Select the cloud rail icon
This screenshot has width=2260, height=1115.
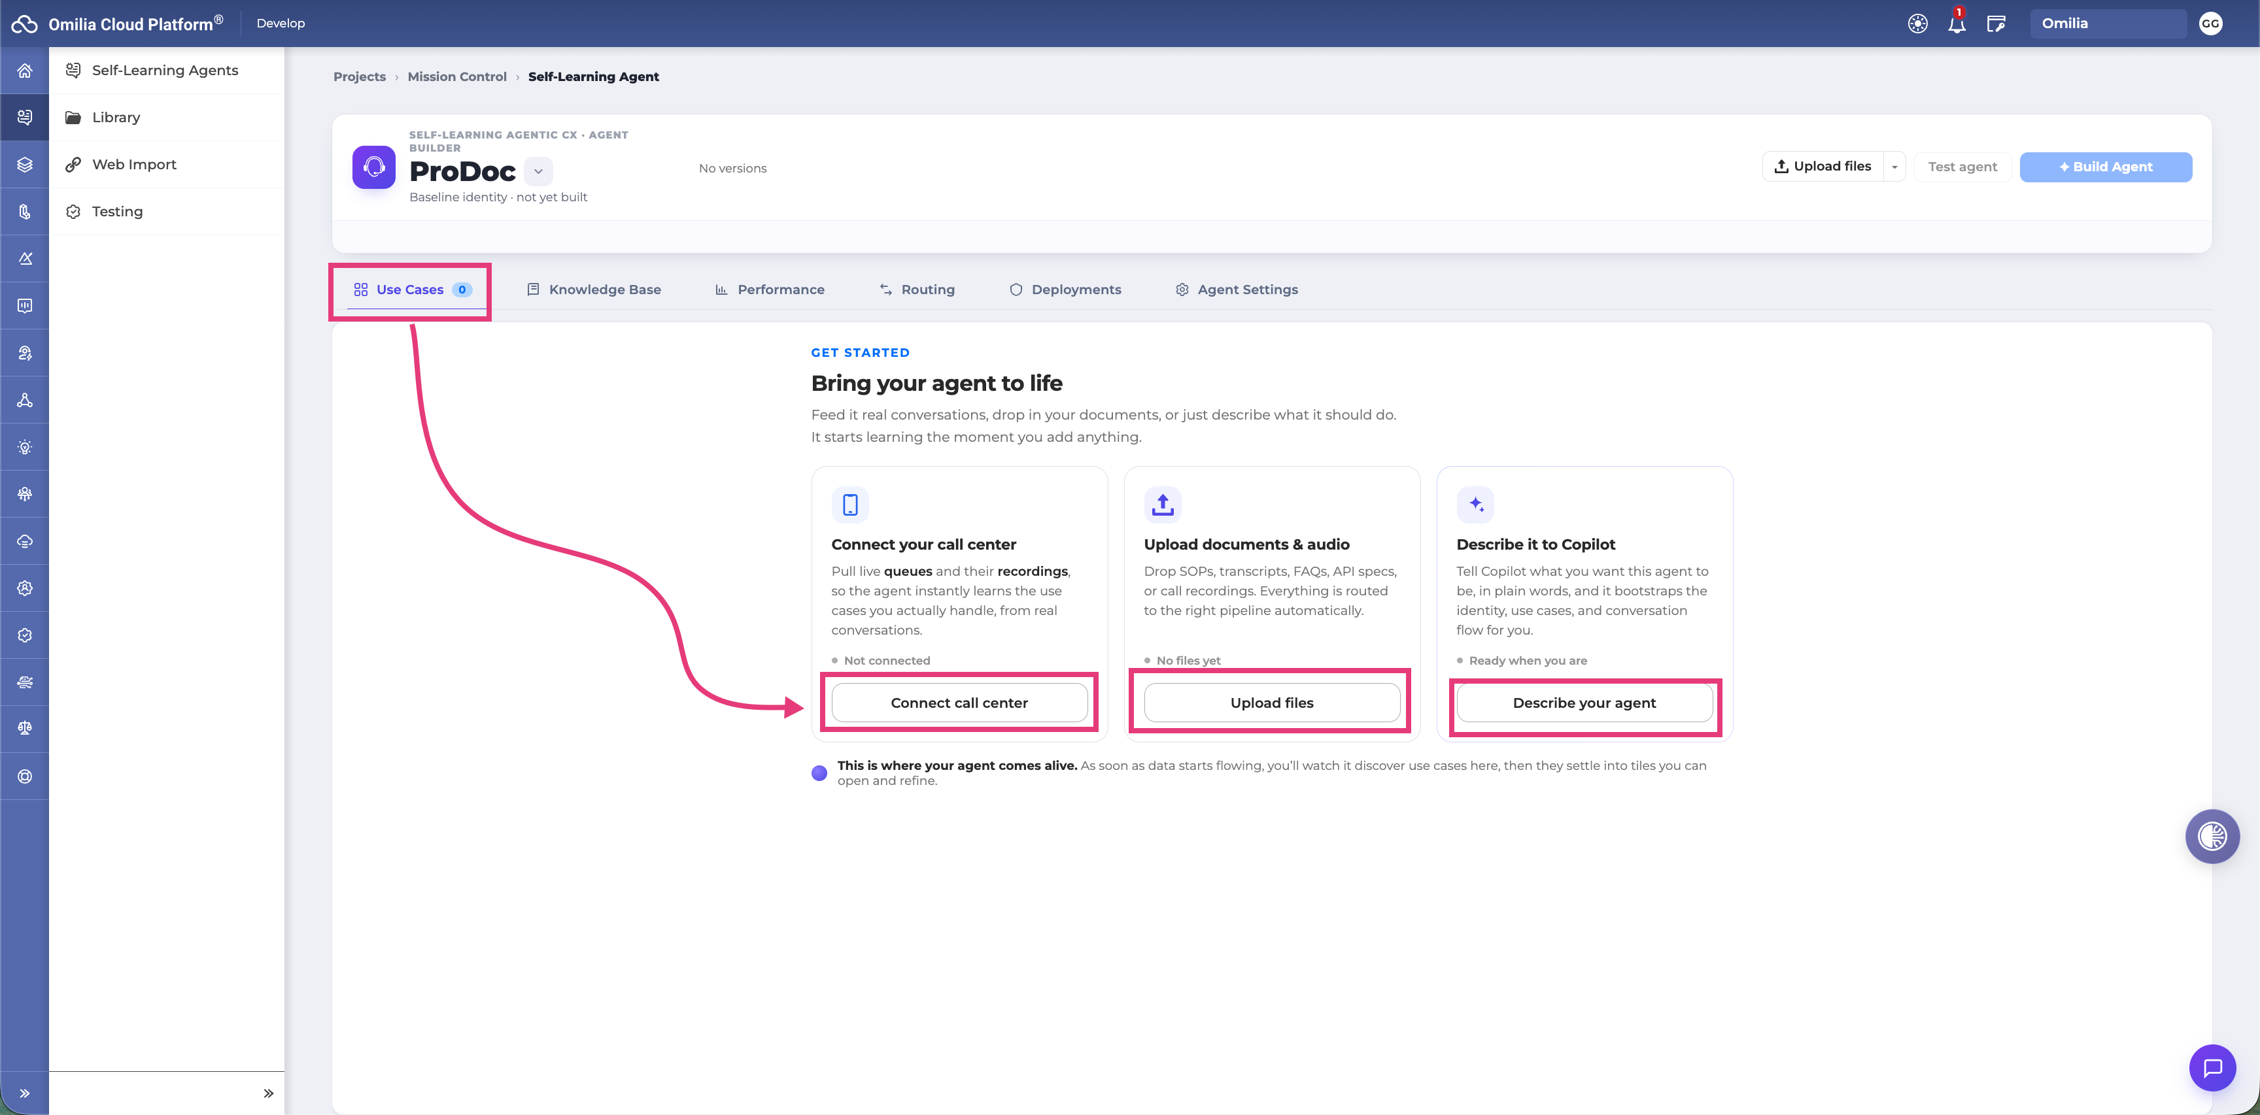tap(25, 541)
